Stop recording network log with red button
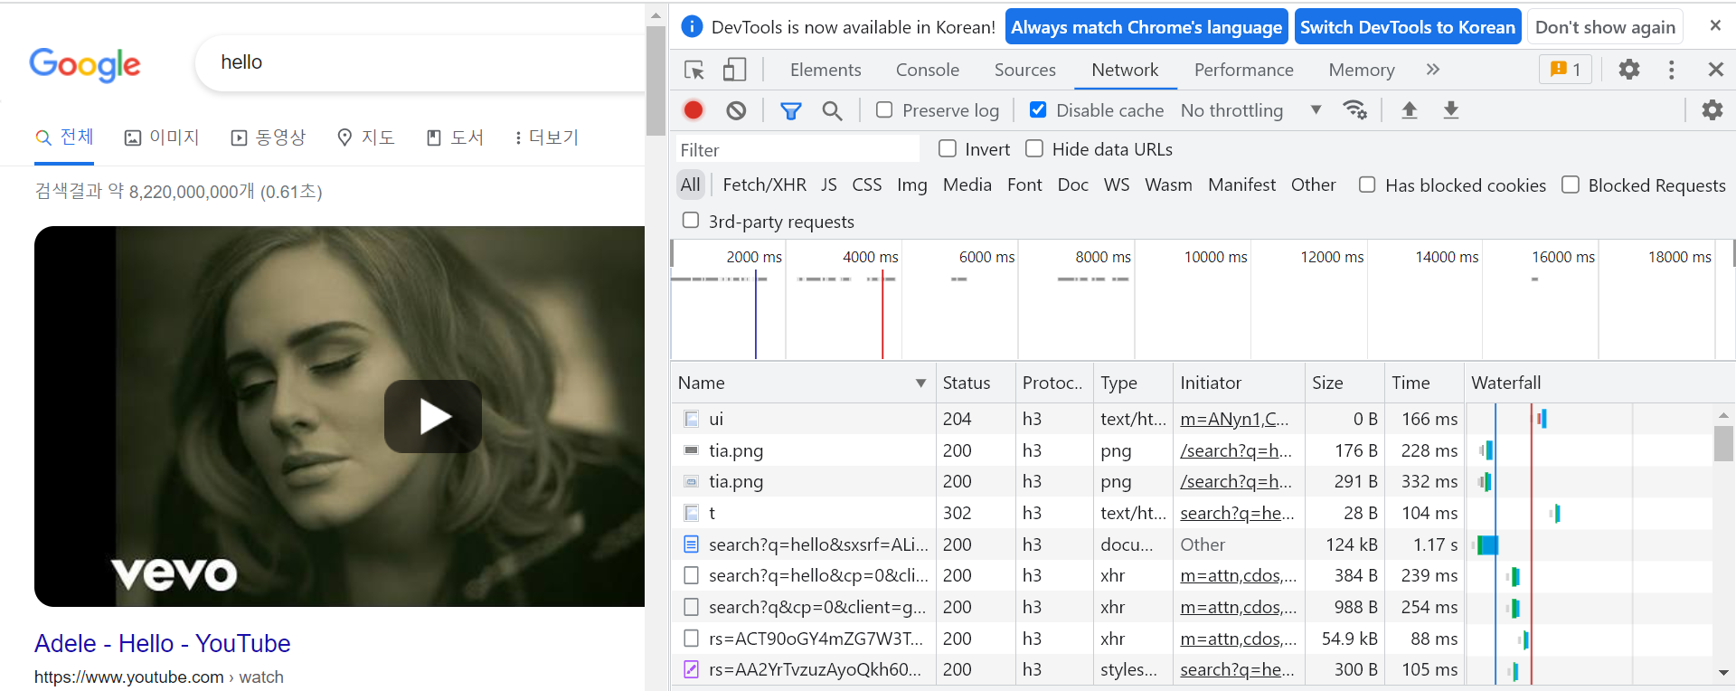This screenshot has width=1736, height=691. tap(693, 110)
